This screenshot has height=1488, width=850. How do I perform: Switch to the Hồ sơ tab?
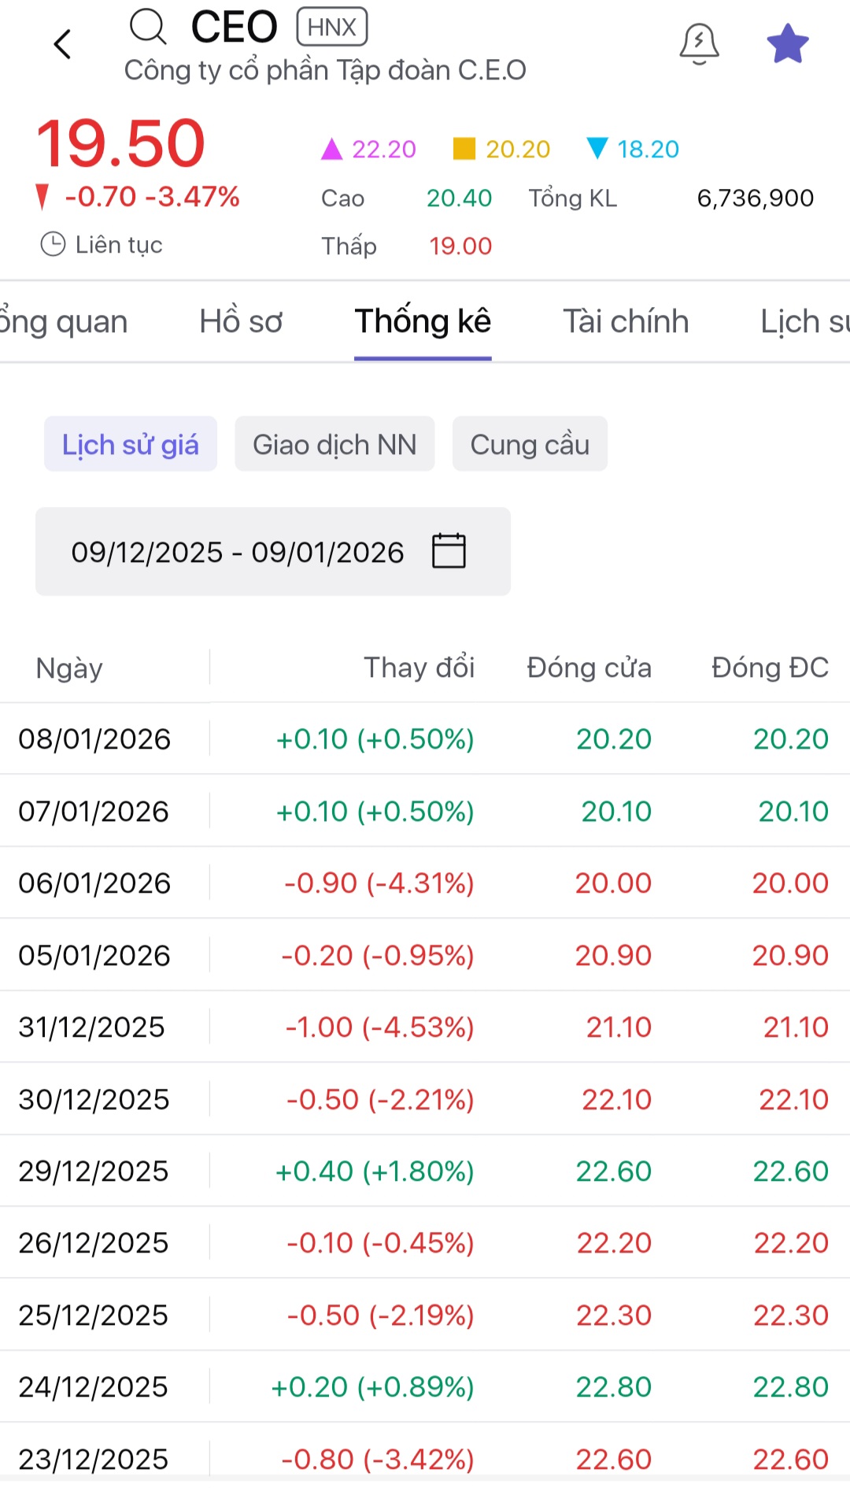coord(241,321)
